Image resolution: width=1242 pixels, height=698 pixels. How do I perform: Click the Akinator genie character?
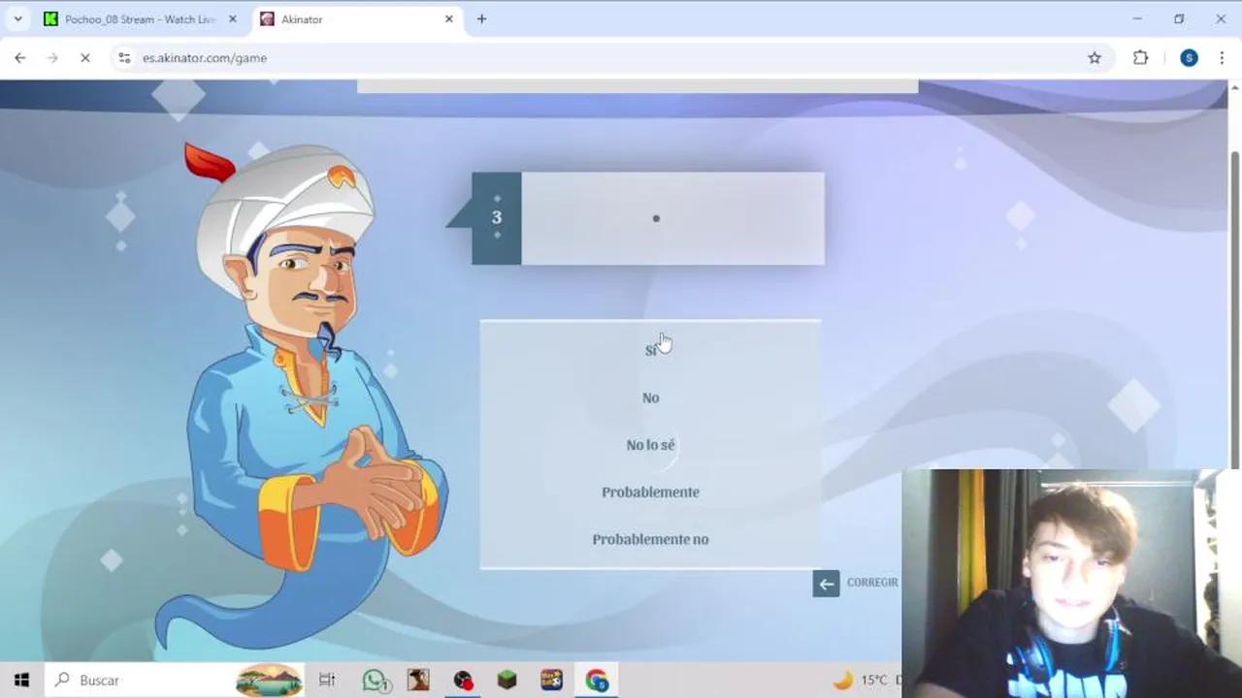[x=304, y=397]
